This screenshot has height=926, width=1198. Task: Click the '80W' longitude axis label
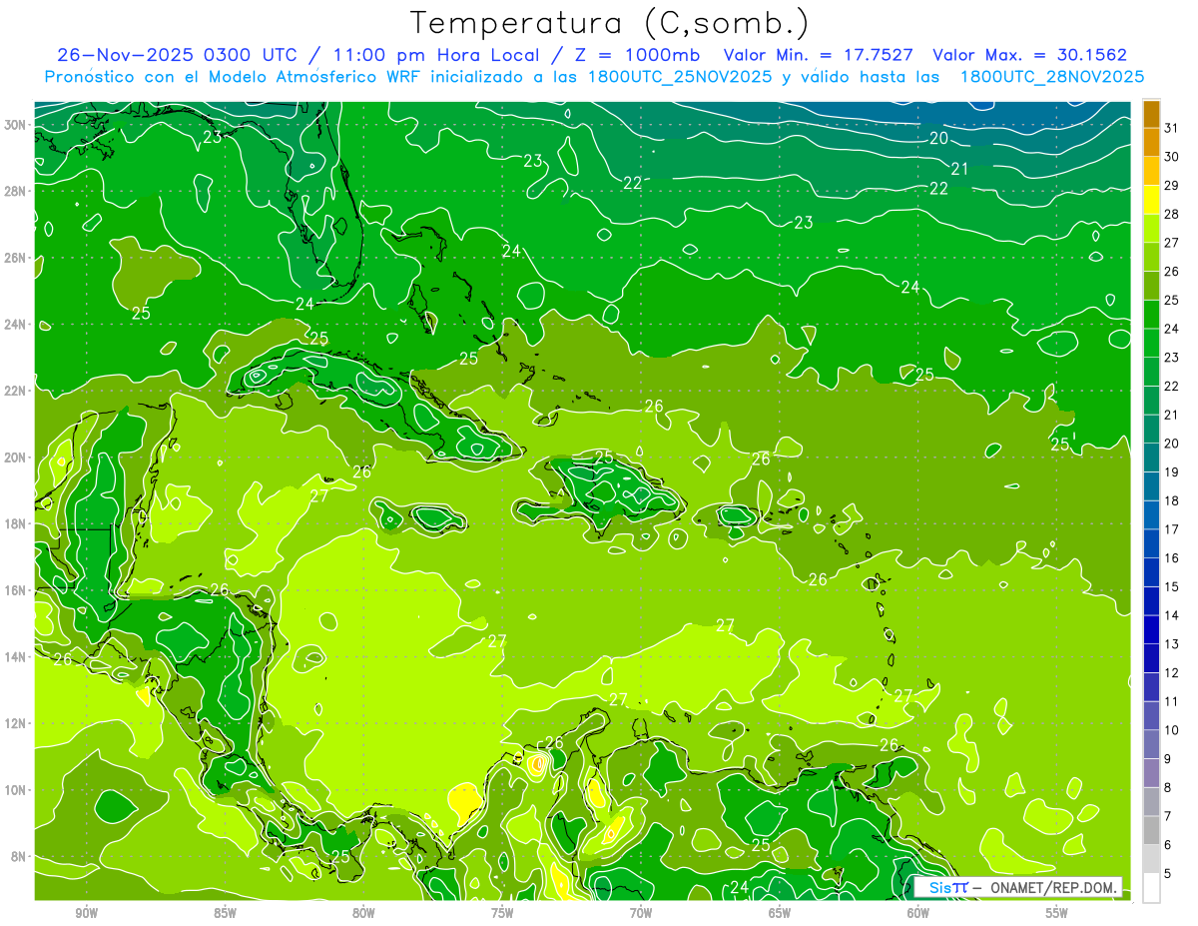point(363,913)
